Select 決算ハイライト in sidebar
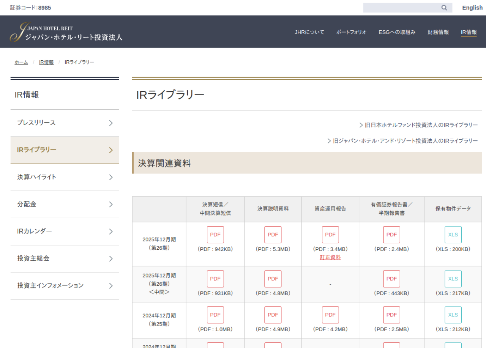486x348 pixels. 65,177
